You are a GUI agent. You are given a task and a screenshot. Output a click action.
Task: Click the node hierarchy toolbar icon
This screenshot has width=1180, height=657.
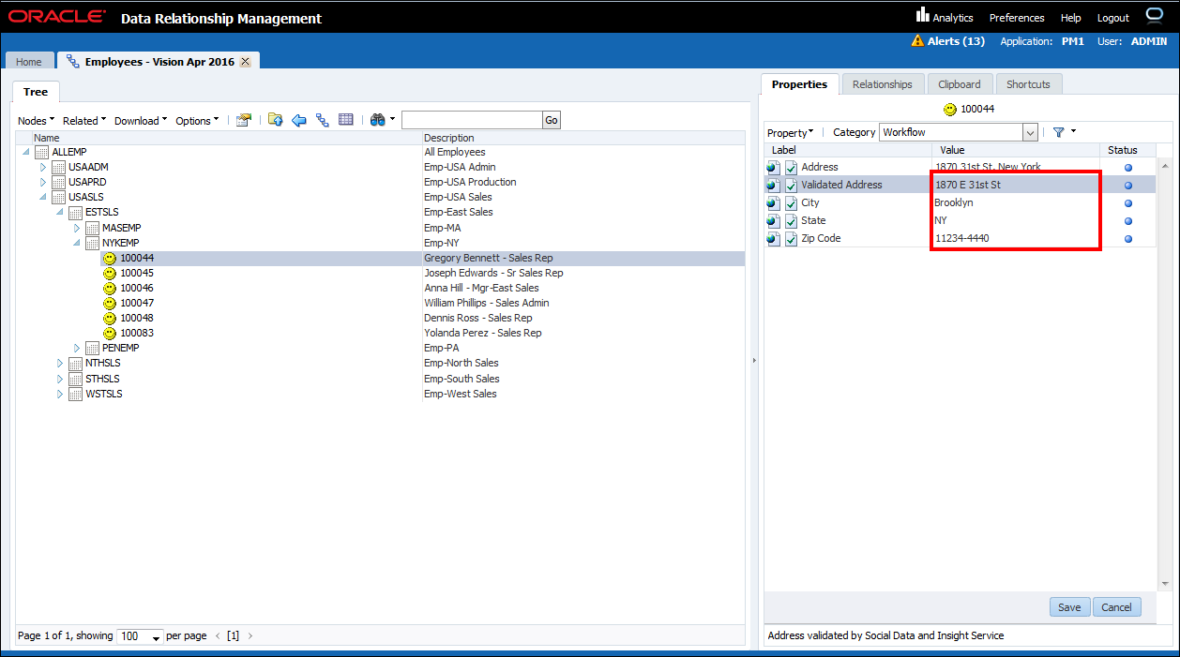[x=323, y=120]
